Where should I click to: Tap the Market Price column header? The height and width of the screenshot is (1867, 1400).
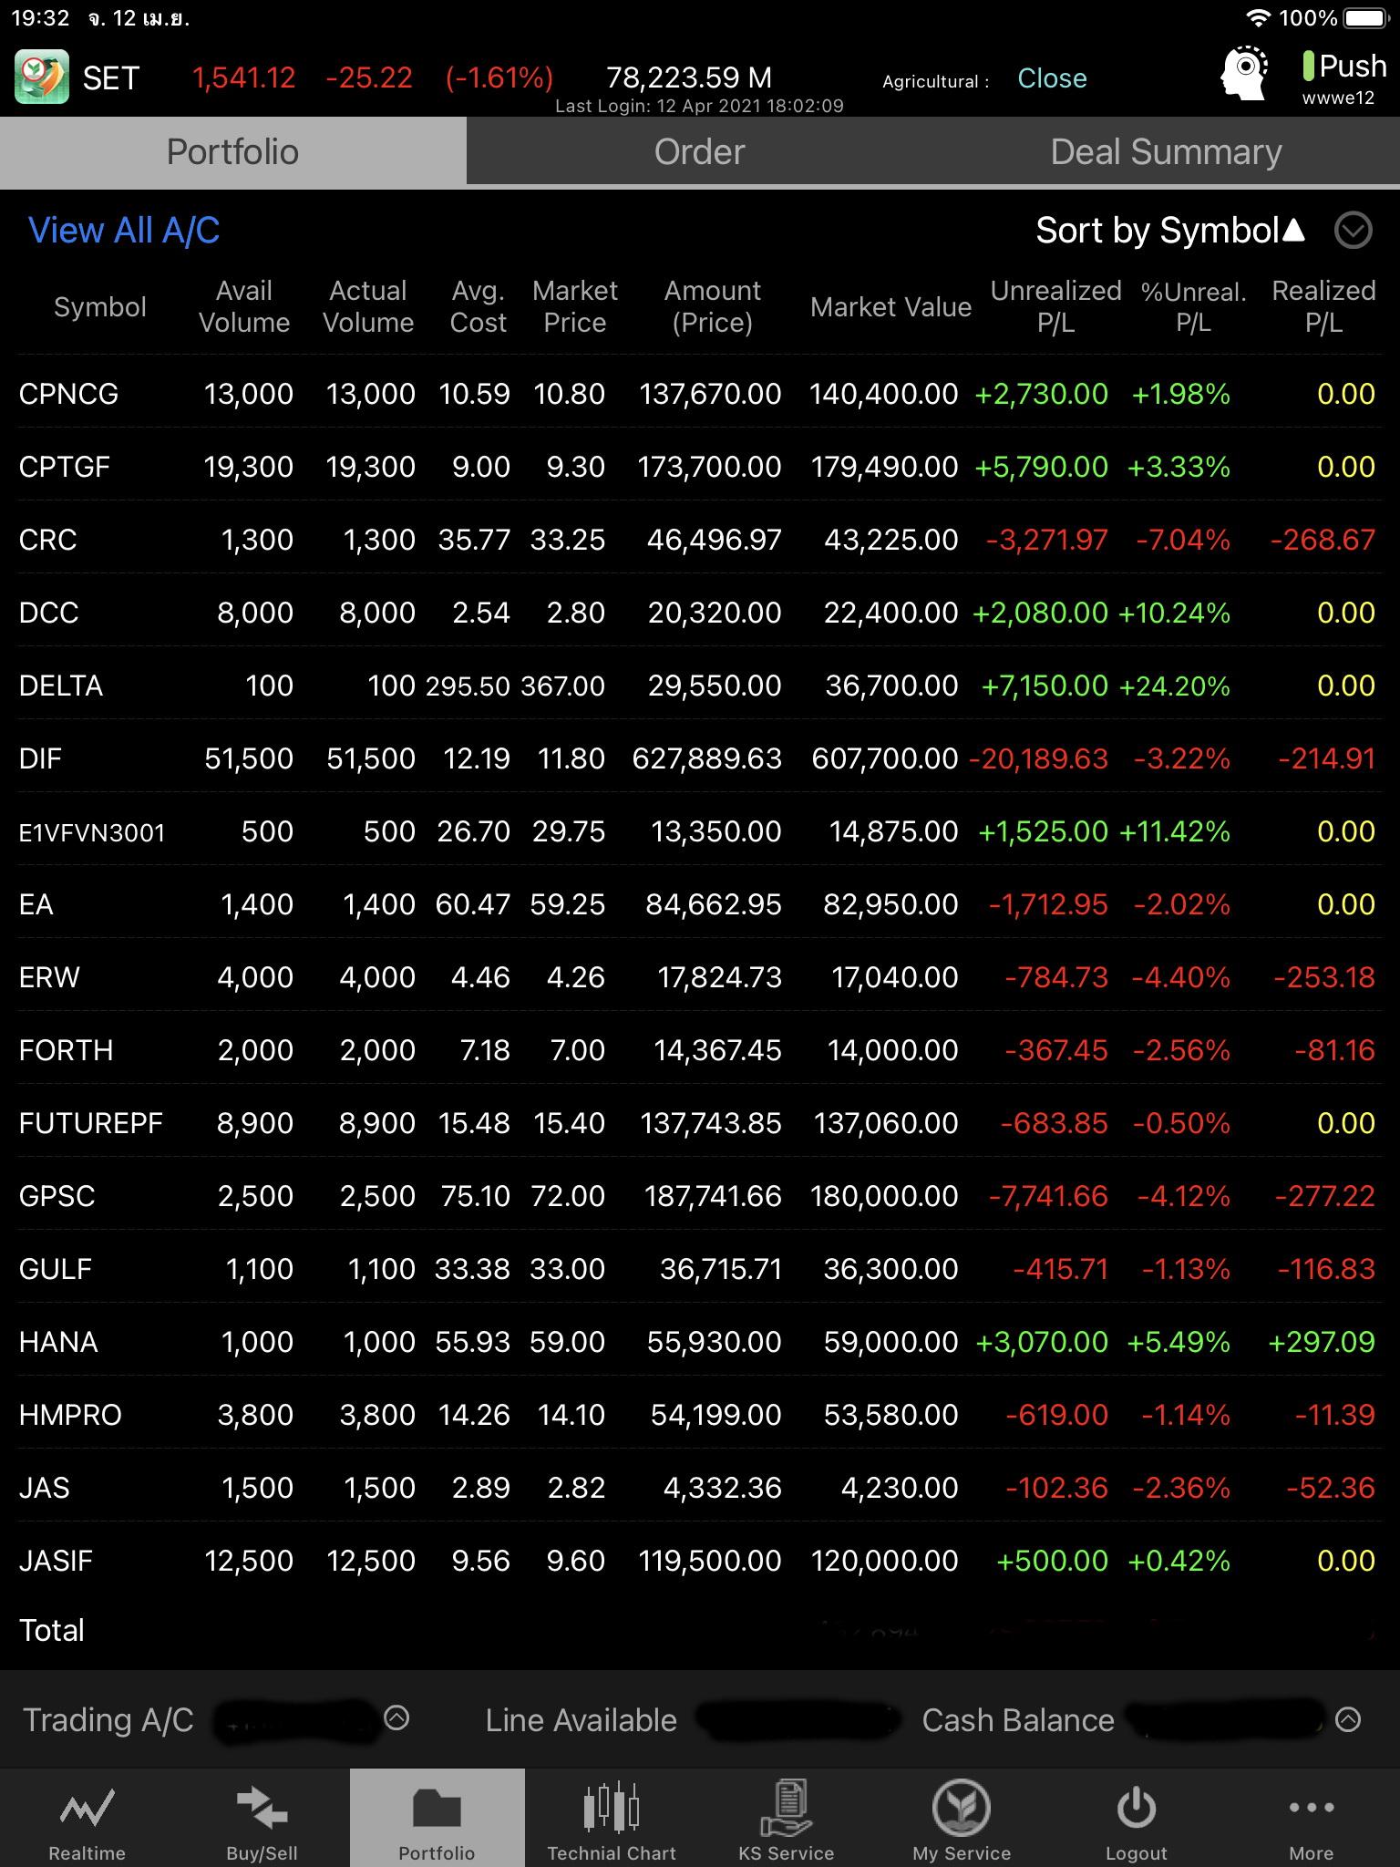[575, 306]
